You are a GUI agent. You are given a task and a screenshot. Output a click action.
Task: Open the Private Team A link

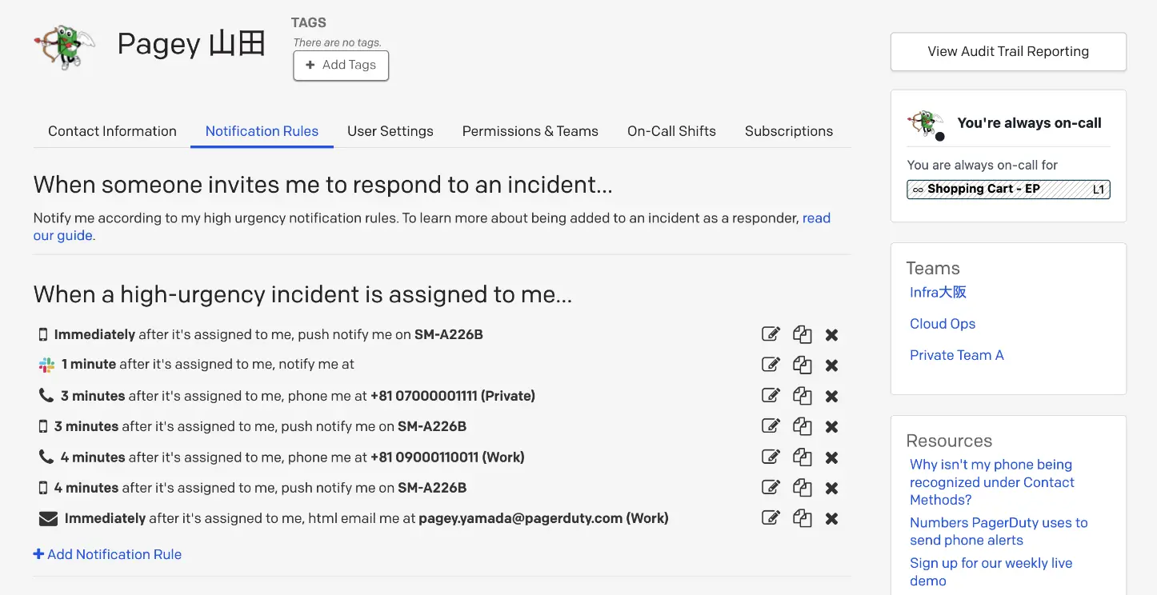pyautogui.click(x=956, y=355)
